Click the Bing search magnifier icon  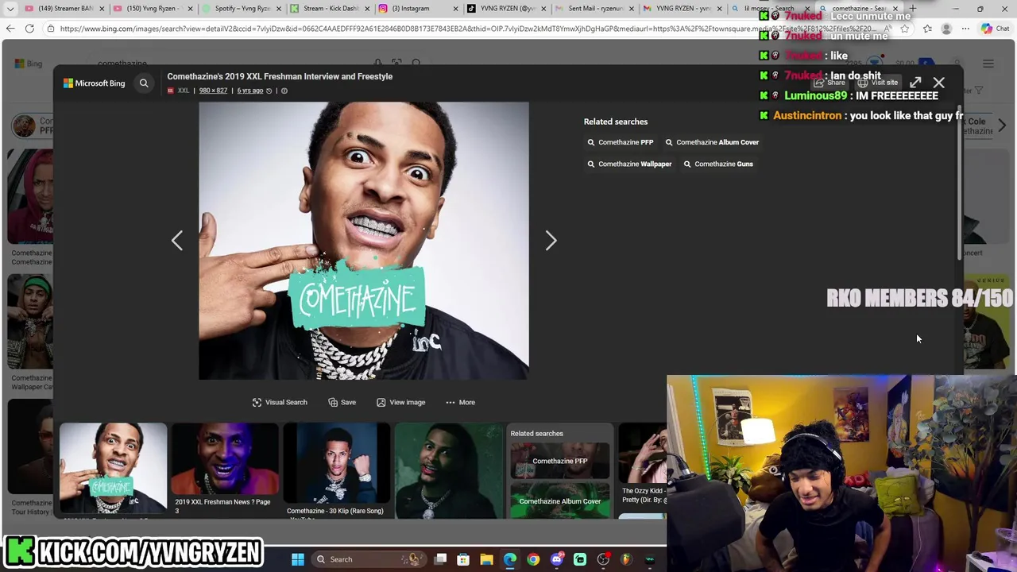tap(144, 83)
